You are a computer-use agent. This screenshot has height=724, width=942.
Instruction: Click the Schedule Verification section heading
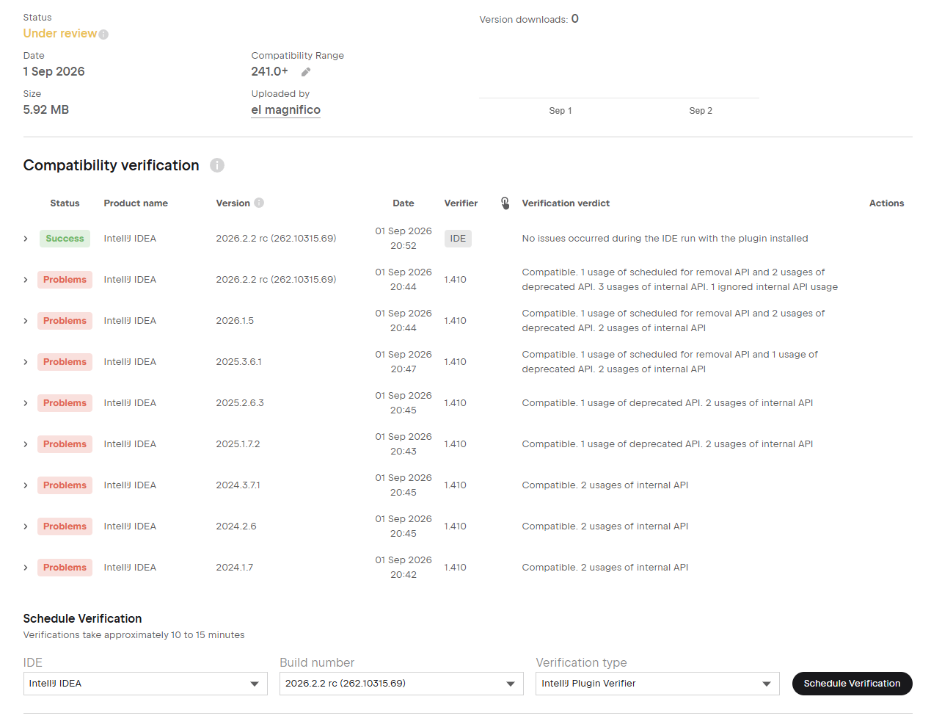tap(82, 619)
